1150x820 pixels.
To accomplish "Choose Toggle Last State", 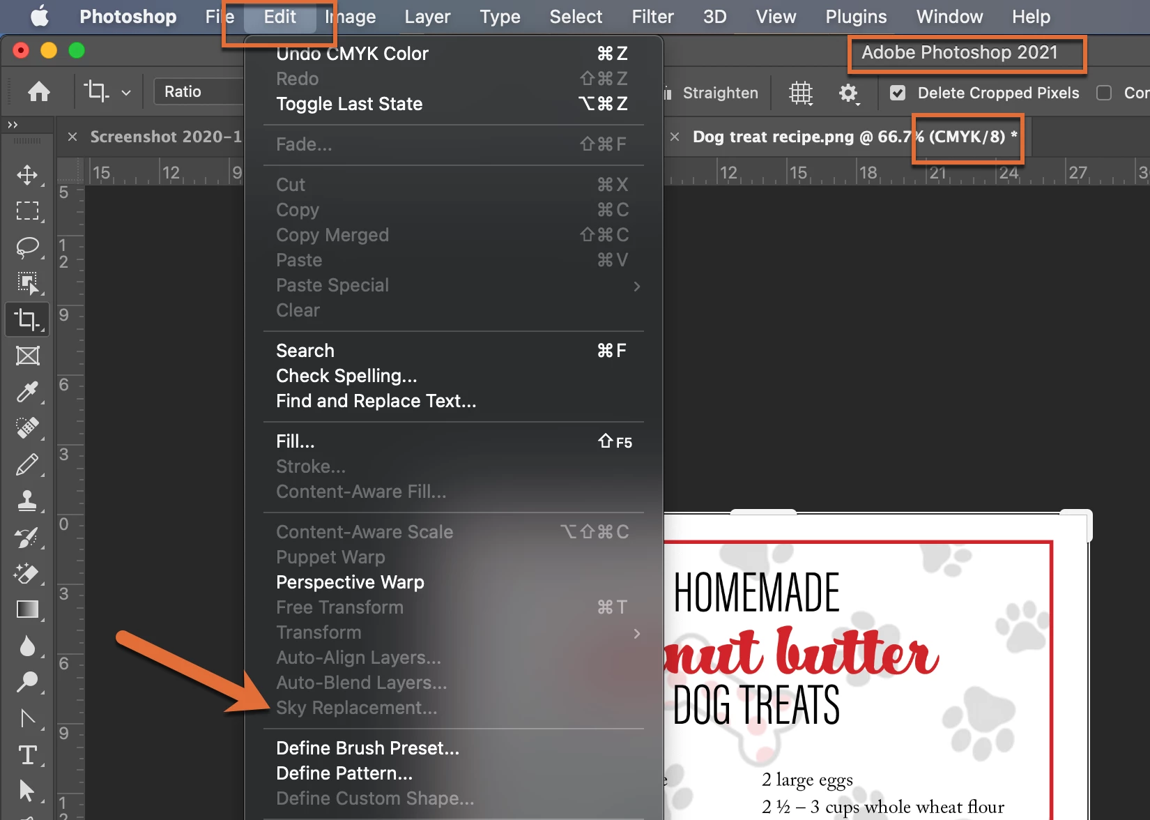I will pyautogui.click(x=453, y=104).
